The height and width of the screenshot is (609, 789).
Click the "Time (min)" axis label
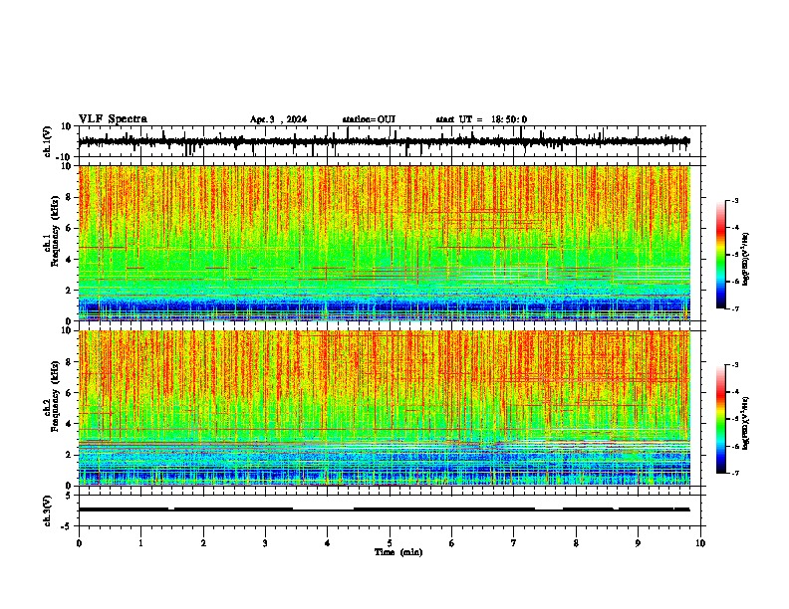coord(398,552)
